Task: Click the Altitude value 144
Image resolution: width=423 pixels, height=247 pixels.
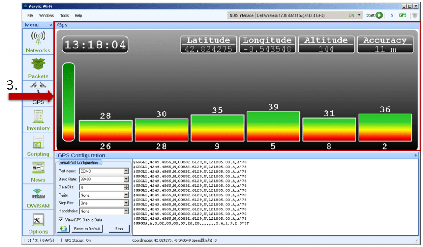Action: pyautogui.click(x=326, y=49)
